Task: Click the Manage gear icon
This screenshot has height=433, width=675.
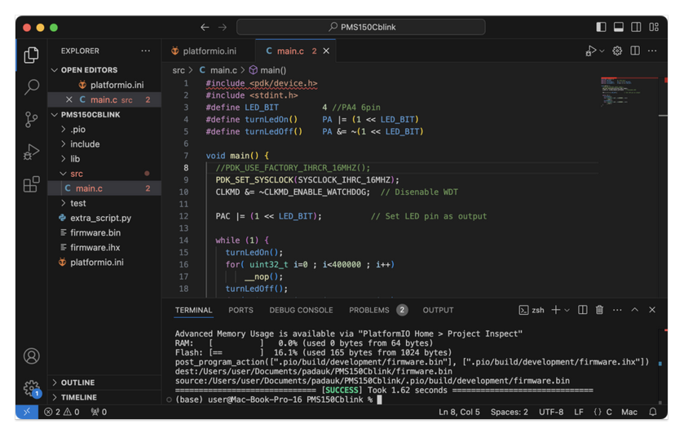Action: click(31, 388)
